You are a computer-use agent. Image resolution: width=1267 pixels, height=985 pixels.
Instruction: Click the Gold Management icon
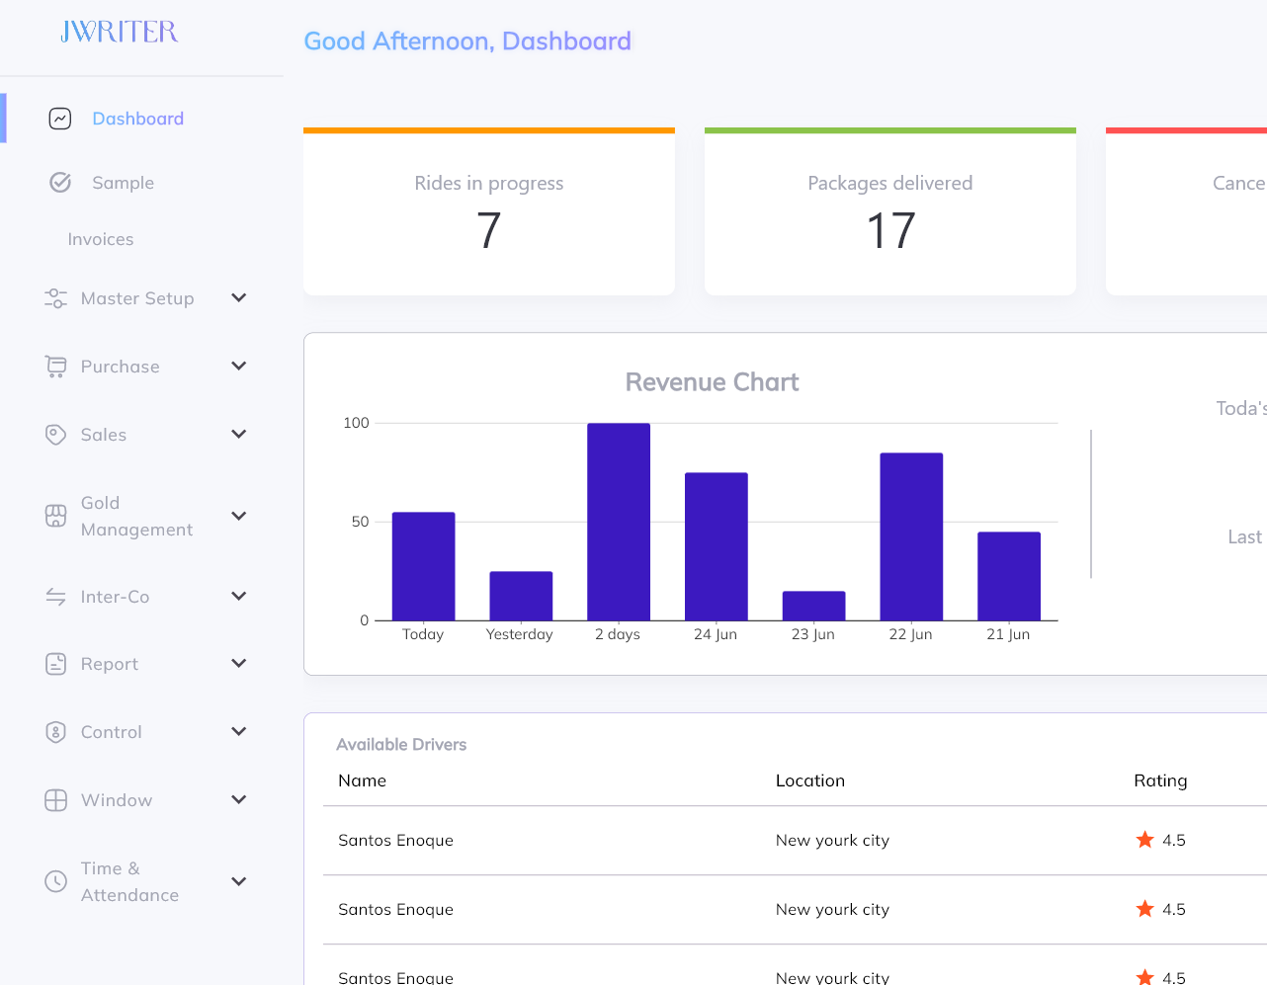pos(56,516)
